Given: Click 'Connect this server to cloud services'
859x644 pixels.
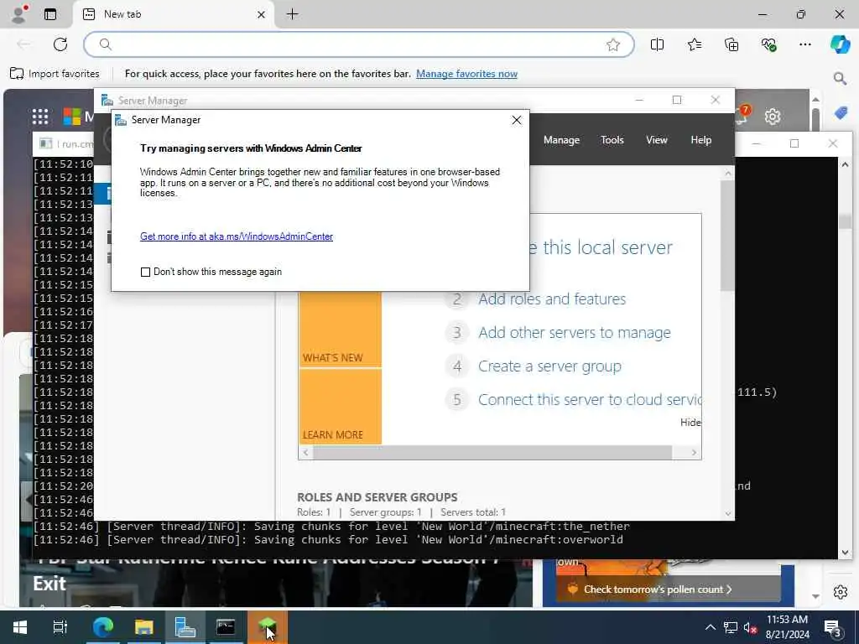Looking at the screenshot, I should click(590, 400).
